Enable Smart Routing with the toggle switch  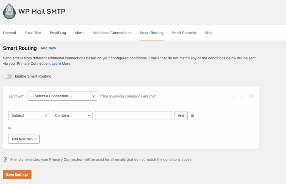coord(8,76)
